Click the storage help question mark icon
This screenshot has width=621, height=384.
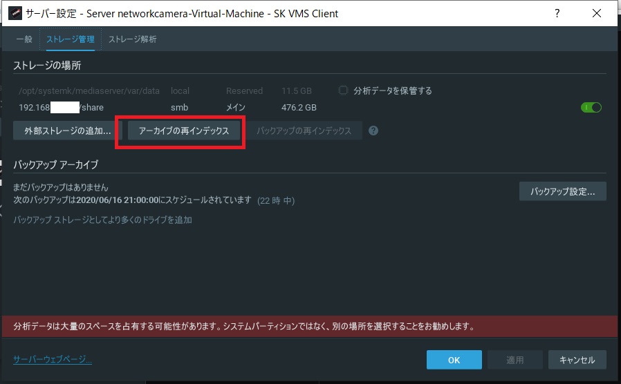tap(373, 131)
